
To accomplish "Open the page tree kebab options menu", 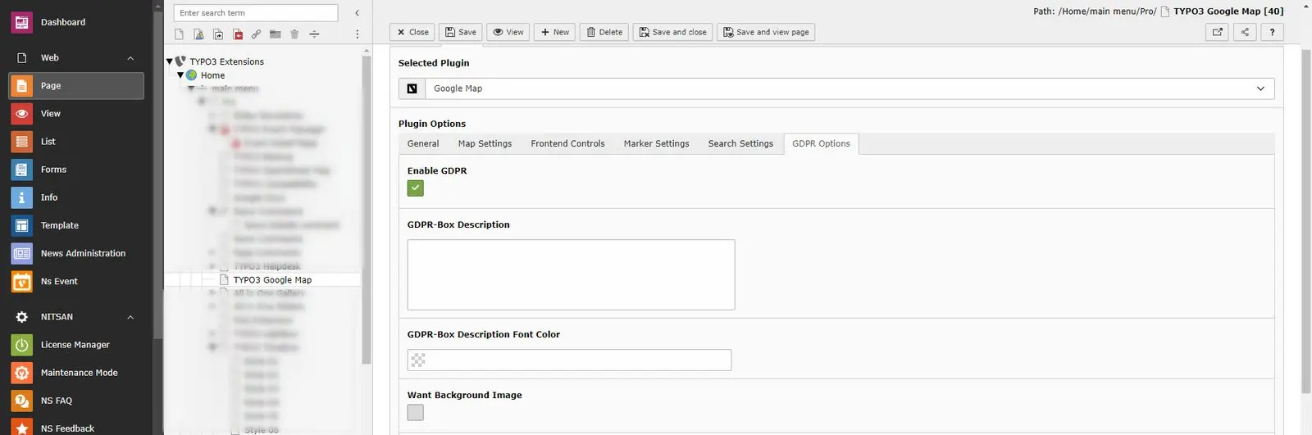I will (357, 34).
